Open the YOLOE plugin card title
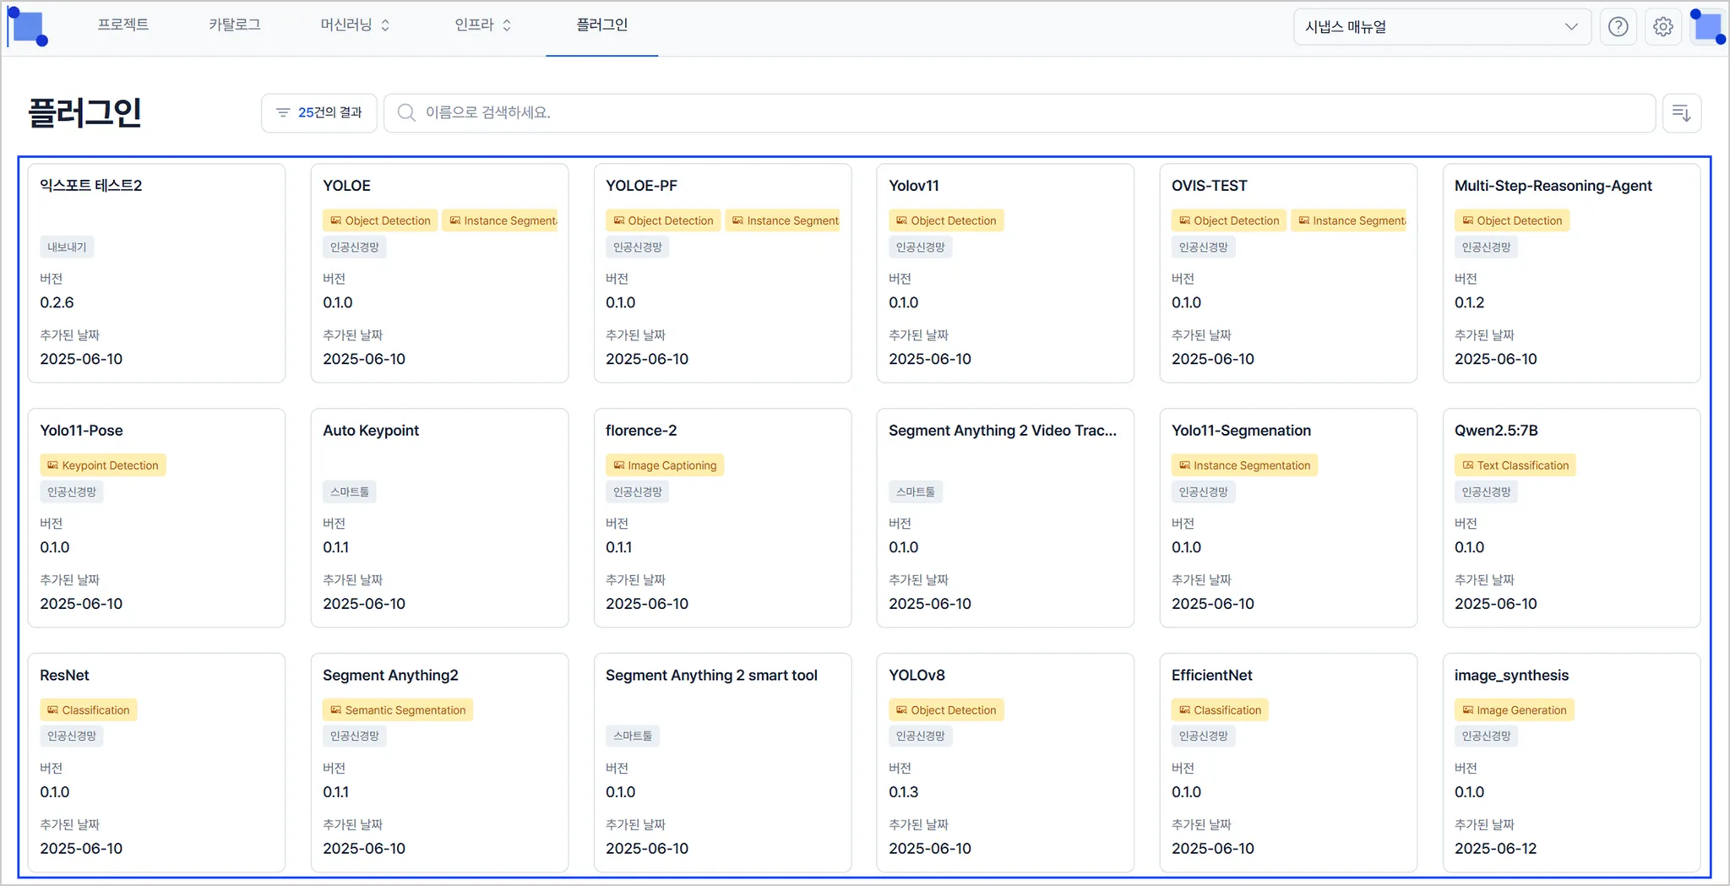Viewport: 1730px width, 886px height. coord(346,186)
